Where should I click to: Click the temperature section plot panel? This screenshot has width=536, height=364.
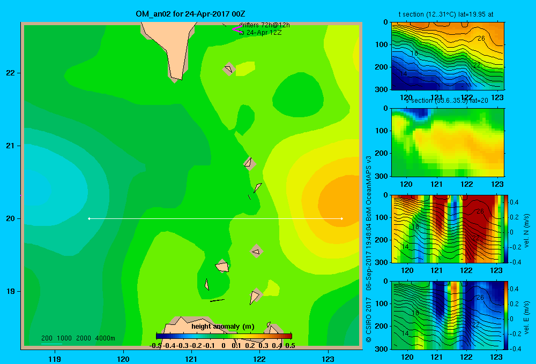[448, 56]
